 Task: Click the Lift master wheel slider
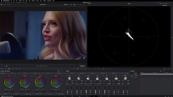pos(9,91)
